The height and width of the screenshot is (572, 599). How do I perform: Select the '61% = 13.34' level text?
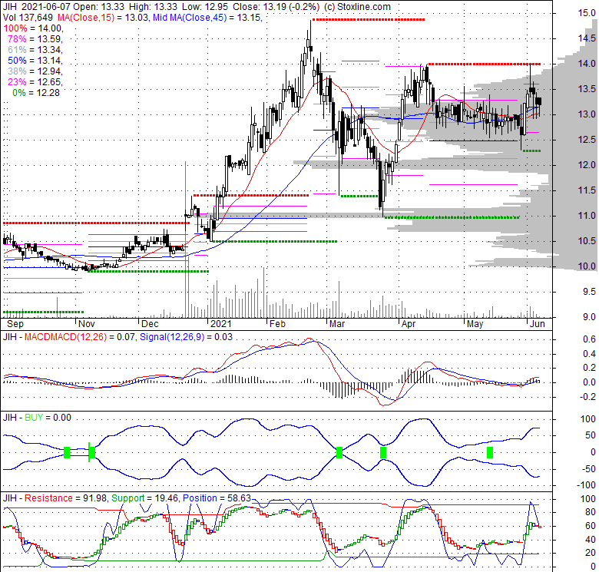point(35,50)
